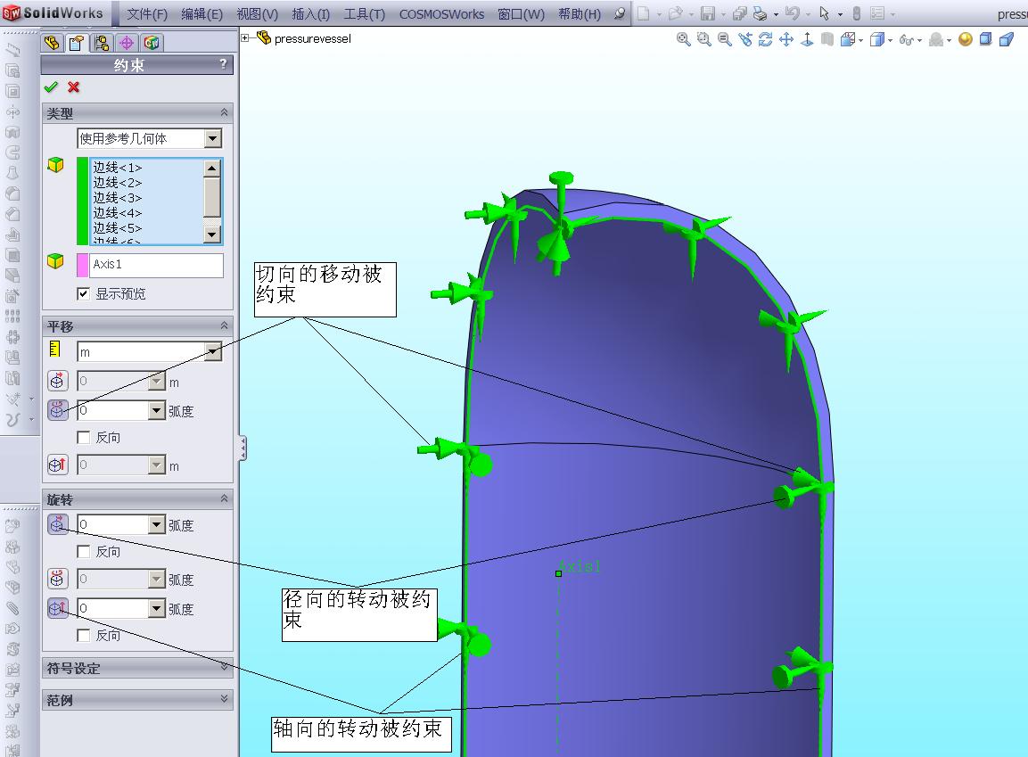Viewport: 1028px width, 757px height.
Task: Select 边线<3> in the selection list
Action: [x=118, y=198]
